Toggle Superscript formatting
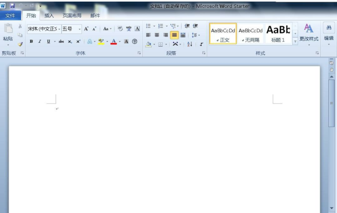This screenshot has width=337, height=213. coord(78,41)
